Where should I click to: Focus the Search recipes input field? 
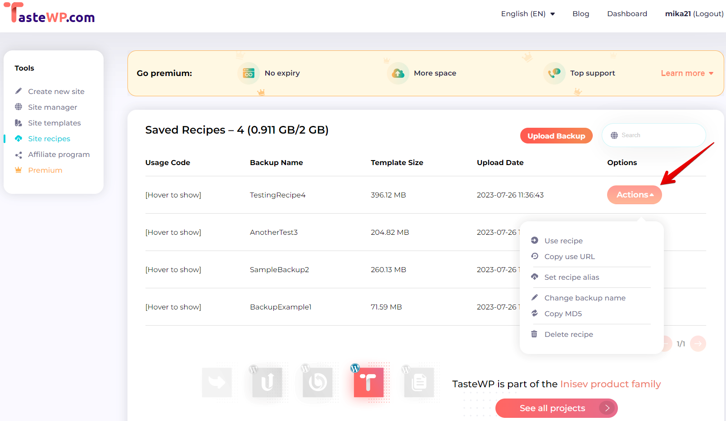click(654, 135)
